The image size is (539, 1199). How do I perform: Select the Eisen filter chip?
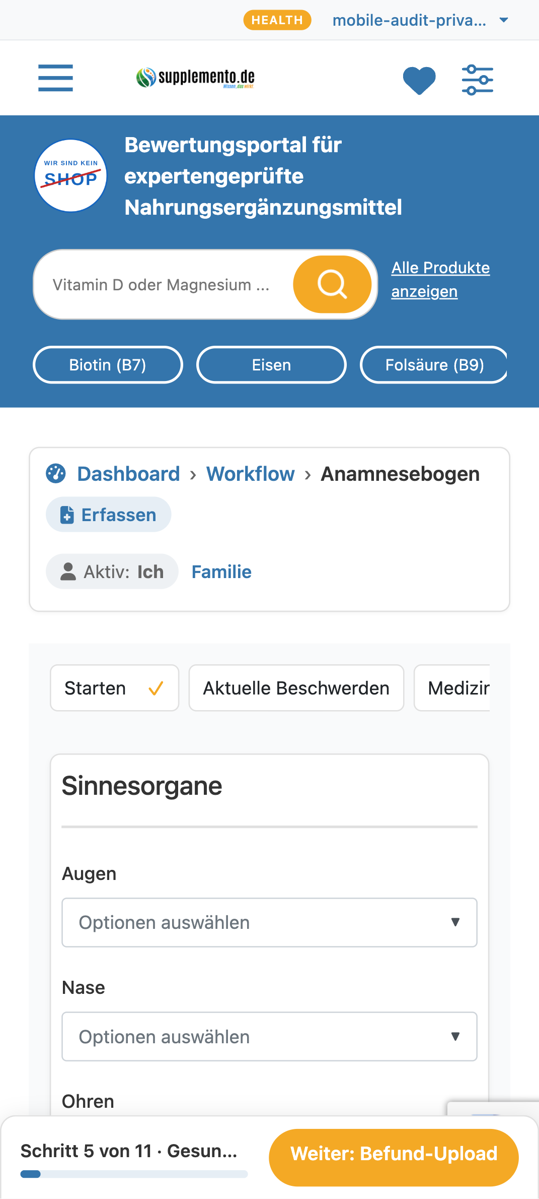coord(271,365)
